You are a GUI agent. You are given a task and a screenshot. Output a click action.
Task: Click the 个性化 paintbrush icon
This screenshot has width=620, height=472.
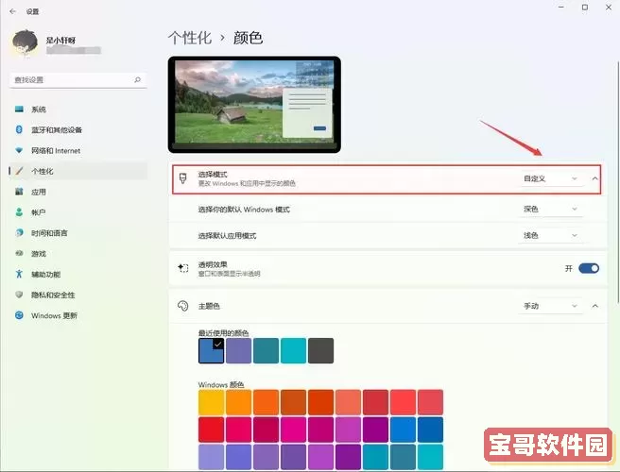19,171
